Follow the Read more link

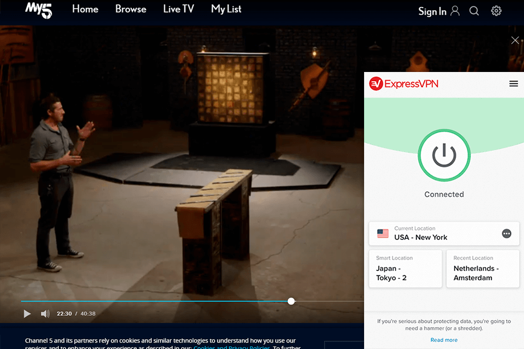point(444,340)
